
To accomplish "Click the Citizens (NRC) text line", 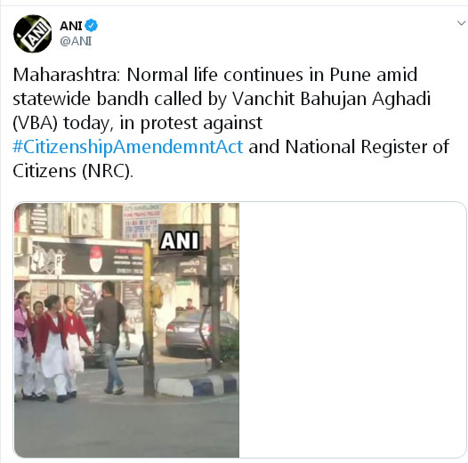I will [x=73, y=171].
